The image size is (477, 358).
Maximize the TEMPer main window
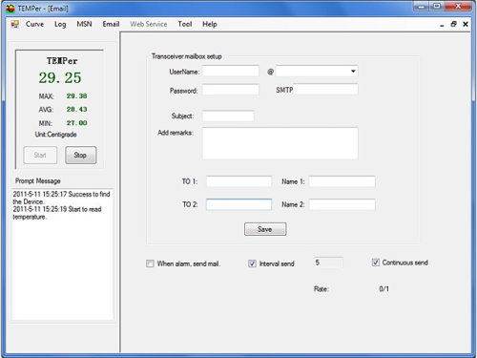coord(437,6)
